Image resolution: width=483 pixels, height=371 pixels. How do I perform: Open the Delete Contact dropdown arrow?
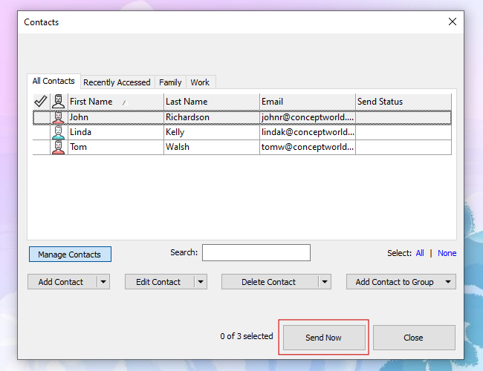pos(325,282)
